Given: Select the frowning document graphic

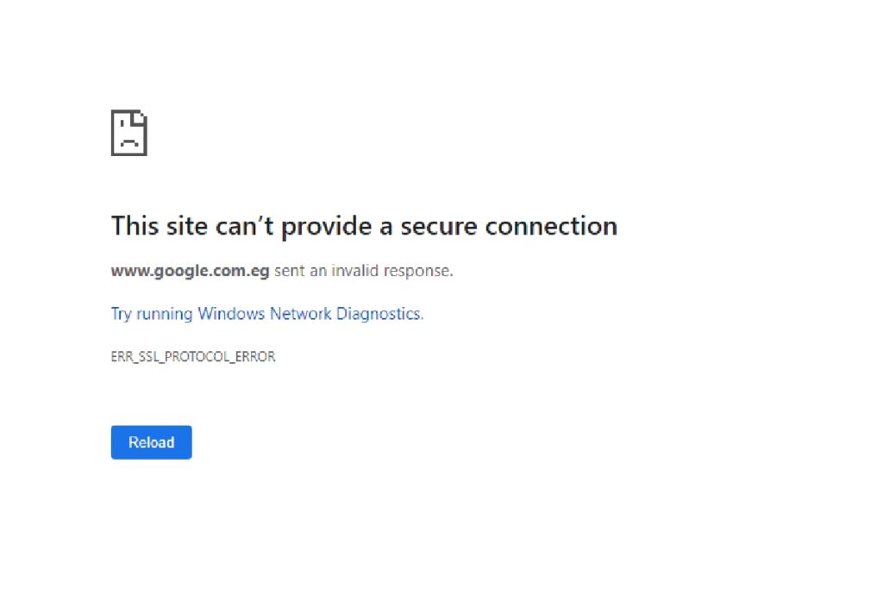Looking at the screenshot, I should pos(130,133).
